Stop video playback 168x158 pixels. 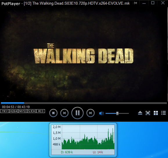pyautogui.click(x=53, y=113)
